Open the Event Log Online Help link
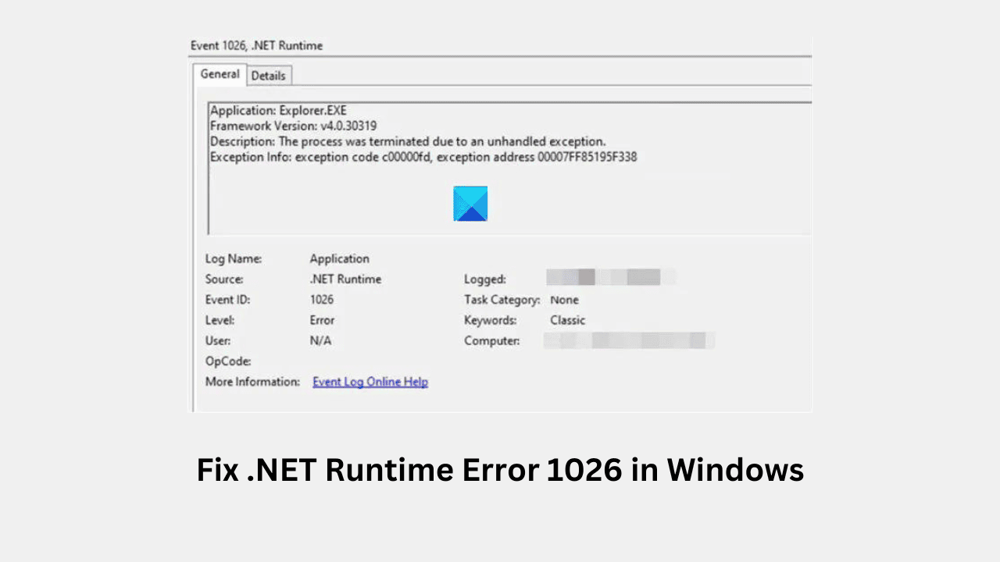 (x=370, y=382)
